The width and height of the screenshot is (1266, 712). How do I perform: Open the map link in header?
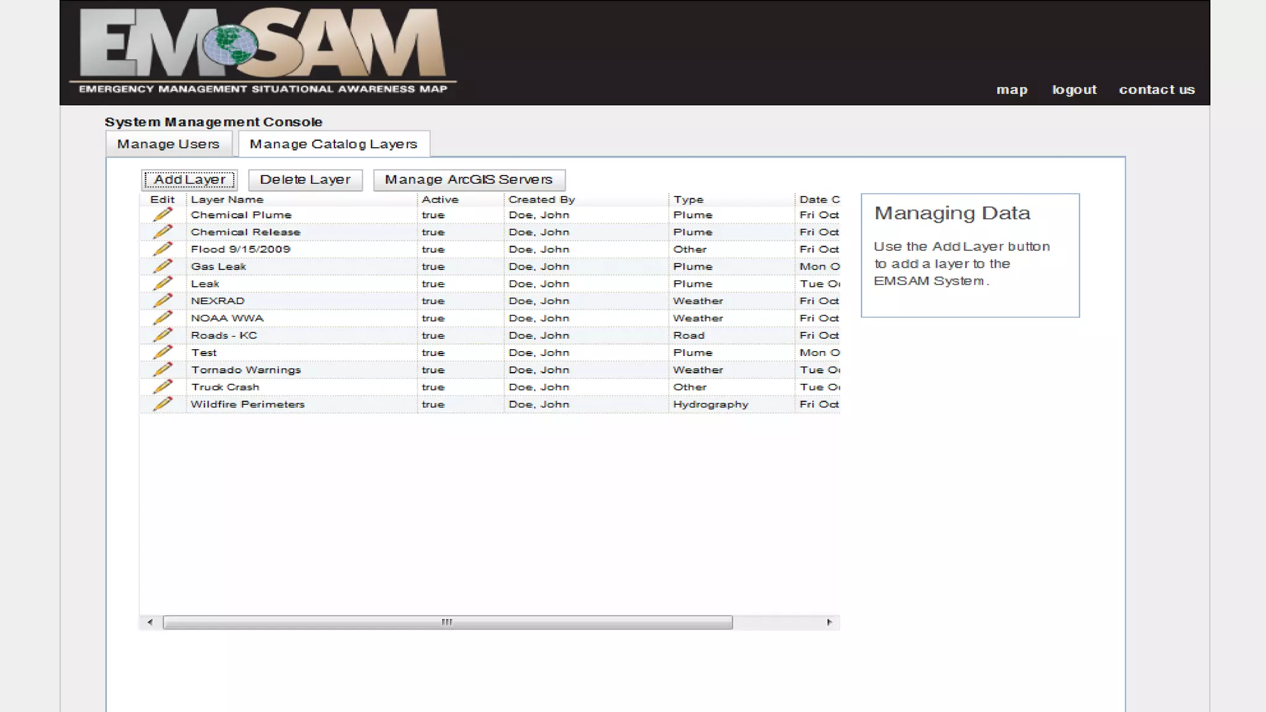(x=1011, y=90)
